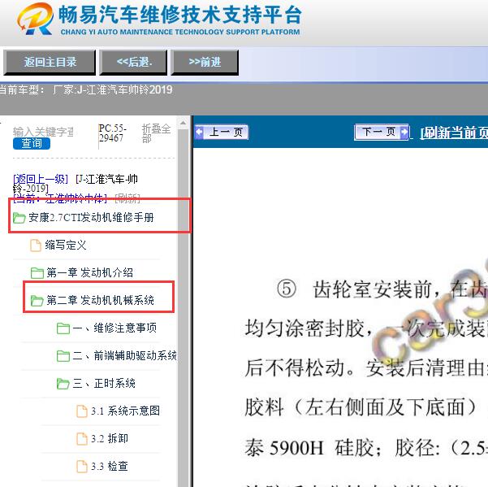The width and height of the screenshot is (488, 487).
Task: Click the 3.3 检查 document icon
Action: pos(82,467)
